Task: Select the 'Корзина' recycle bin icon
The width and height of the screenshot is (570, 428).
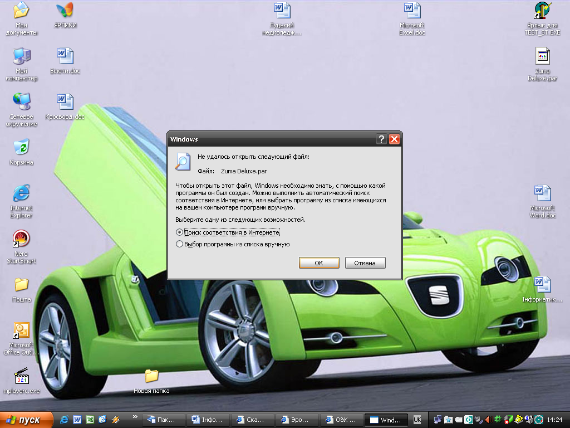Action: tap(22, 153)
